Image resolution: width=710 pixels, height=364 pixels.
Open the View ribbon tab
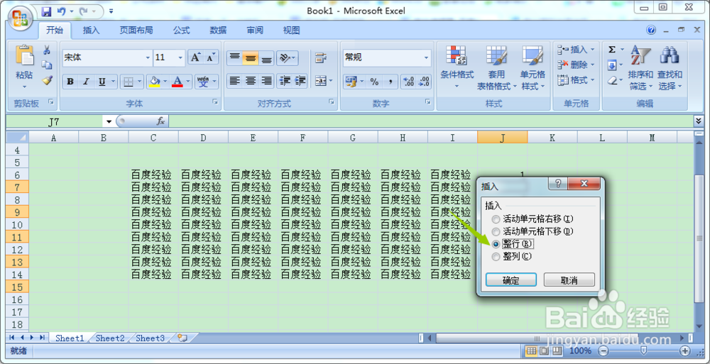[292, 31]
